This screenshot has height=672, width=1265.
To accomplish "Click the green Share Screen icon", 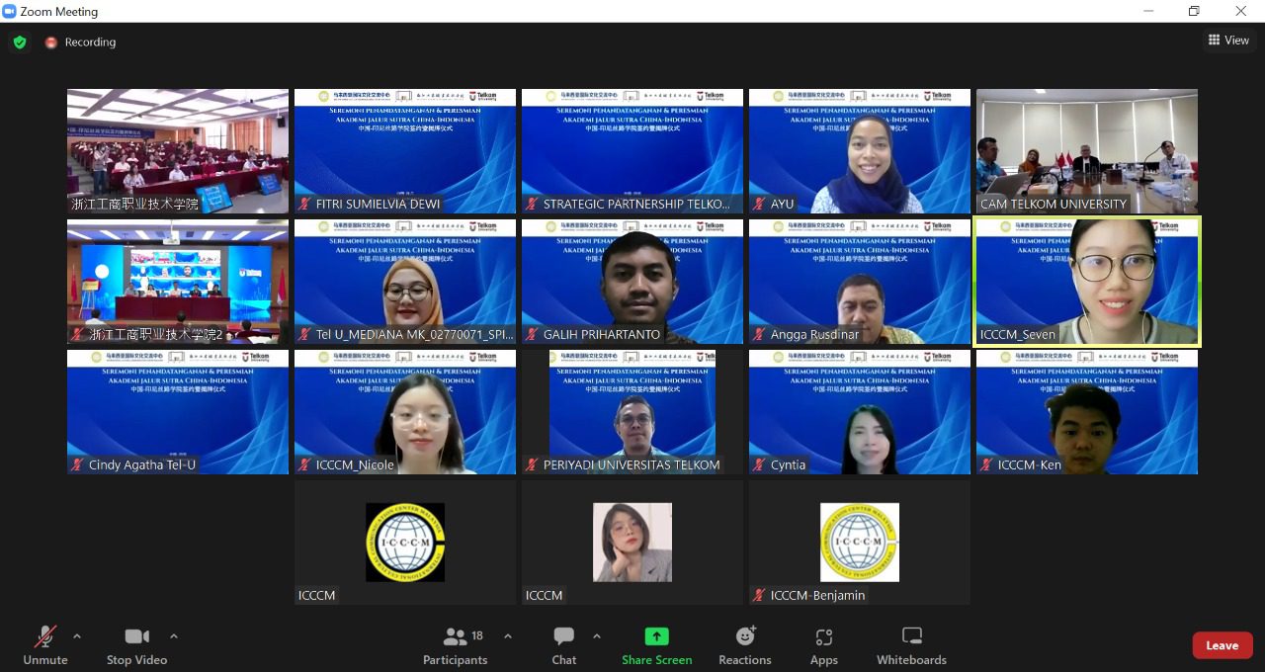I will (x=657, y=636).
